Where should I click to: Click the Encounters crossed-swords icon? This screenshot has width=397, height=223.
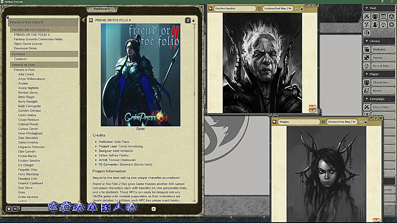367,107
